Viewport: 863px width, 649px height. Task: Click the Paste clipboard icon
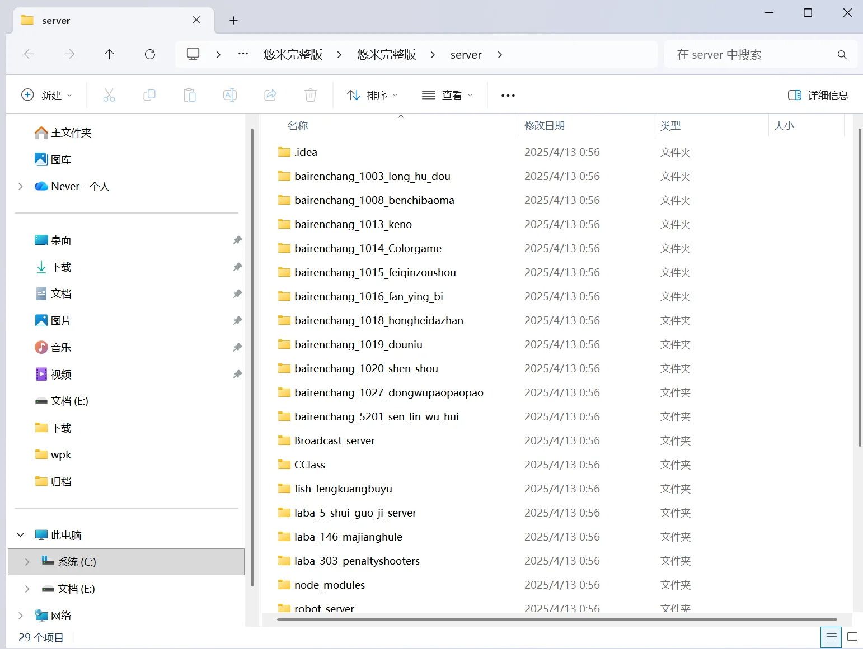(190, 95)
